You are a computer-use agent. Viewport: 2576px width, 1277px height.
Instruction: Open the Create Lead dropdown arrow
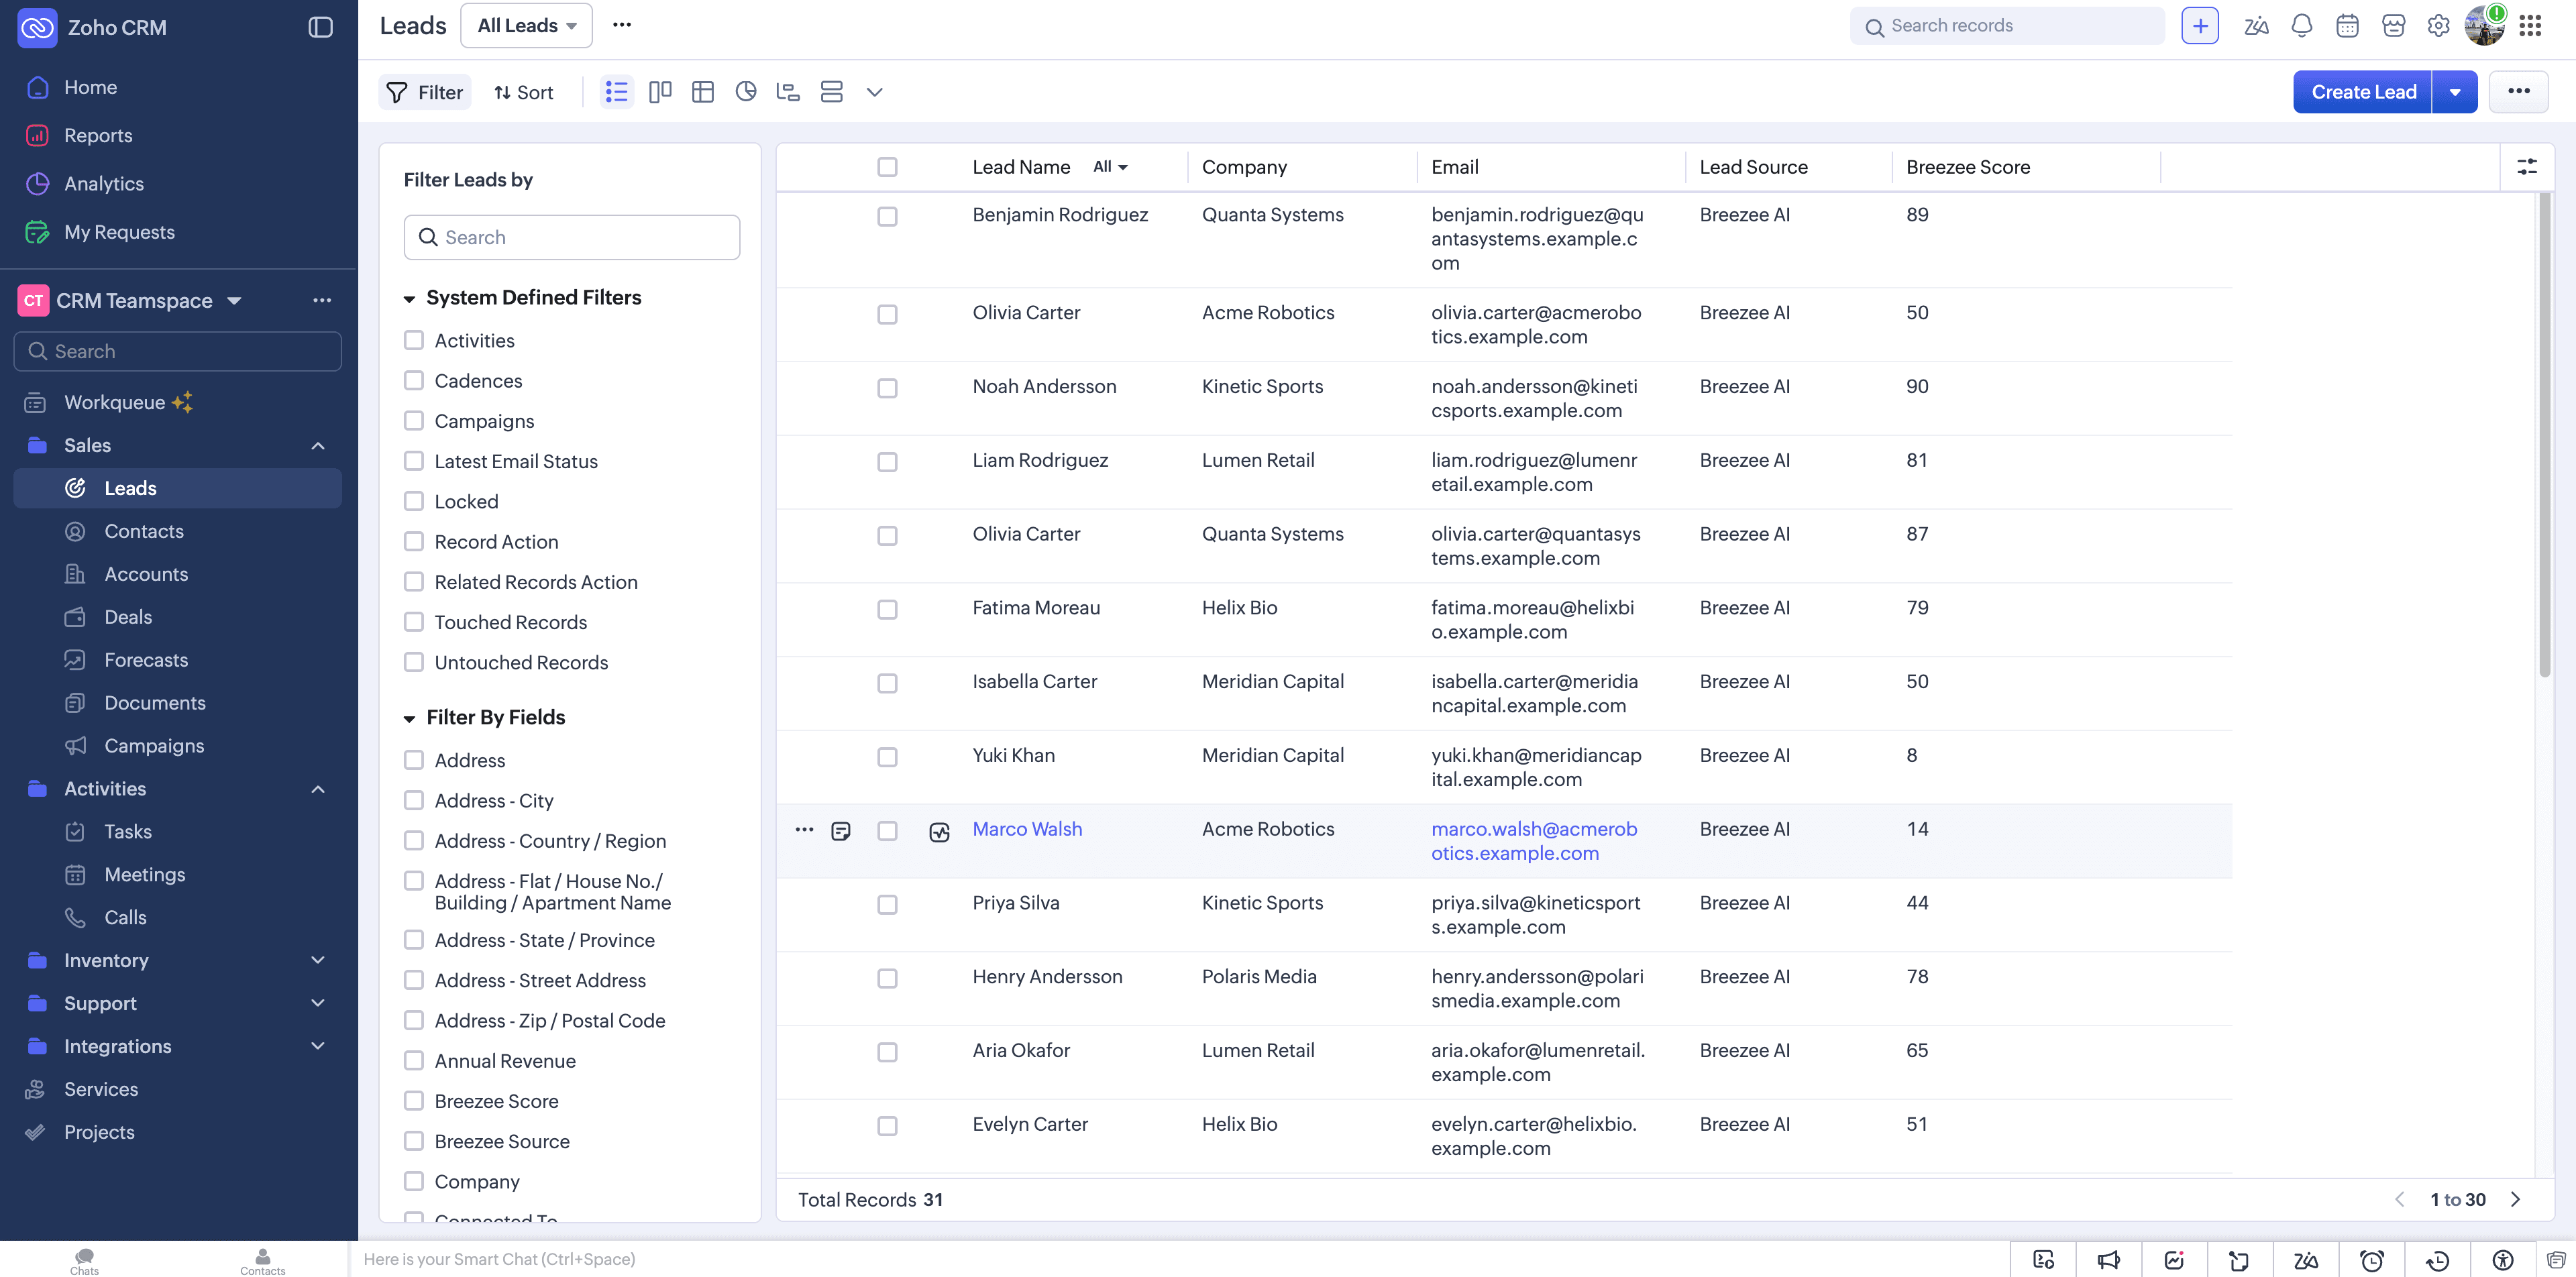[x=2454, y=92]
